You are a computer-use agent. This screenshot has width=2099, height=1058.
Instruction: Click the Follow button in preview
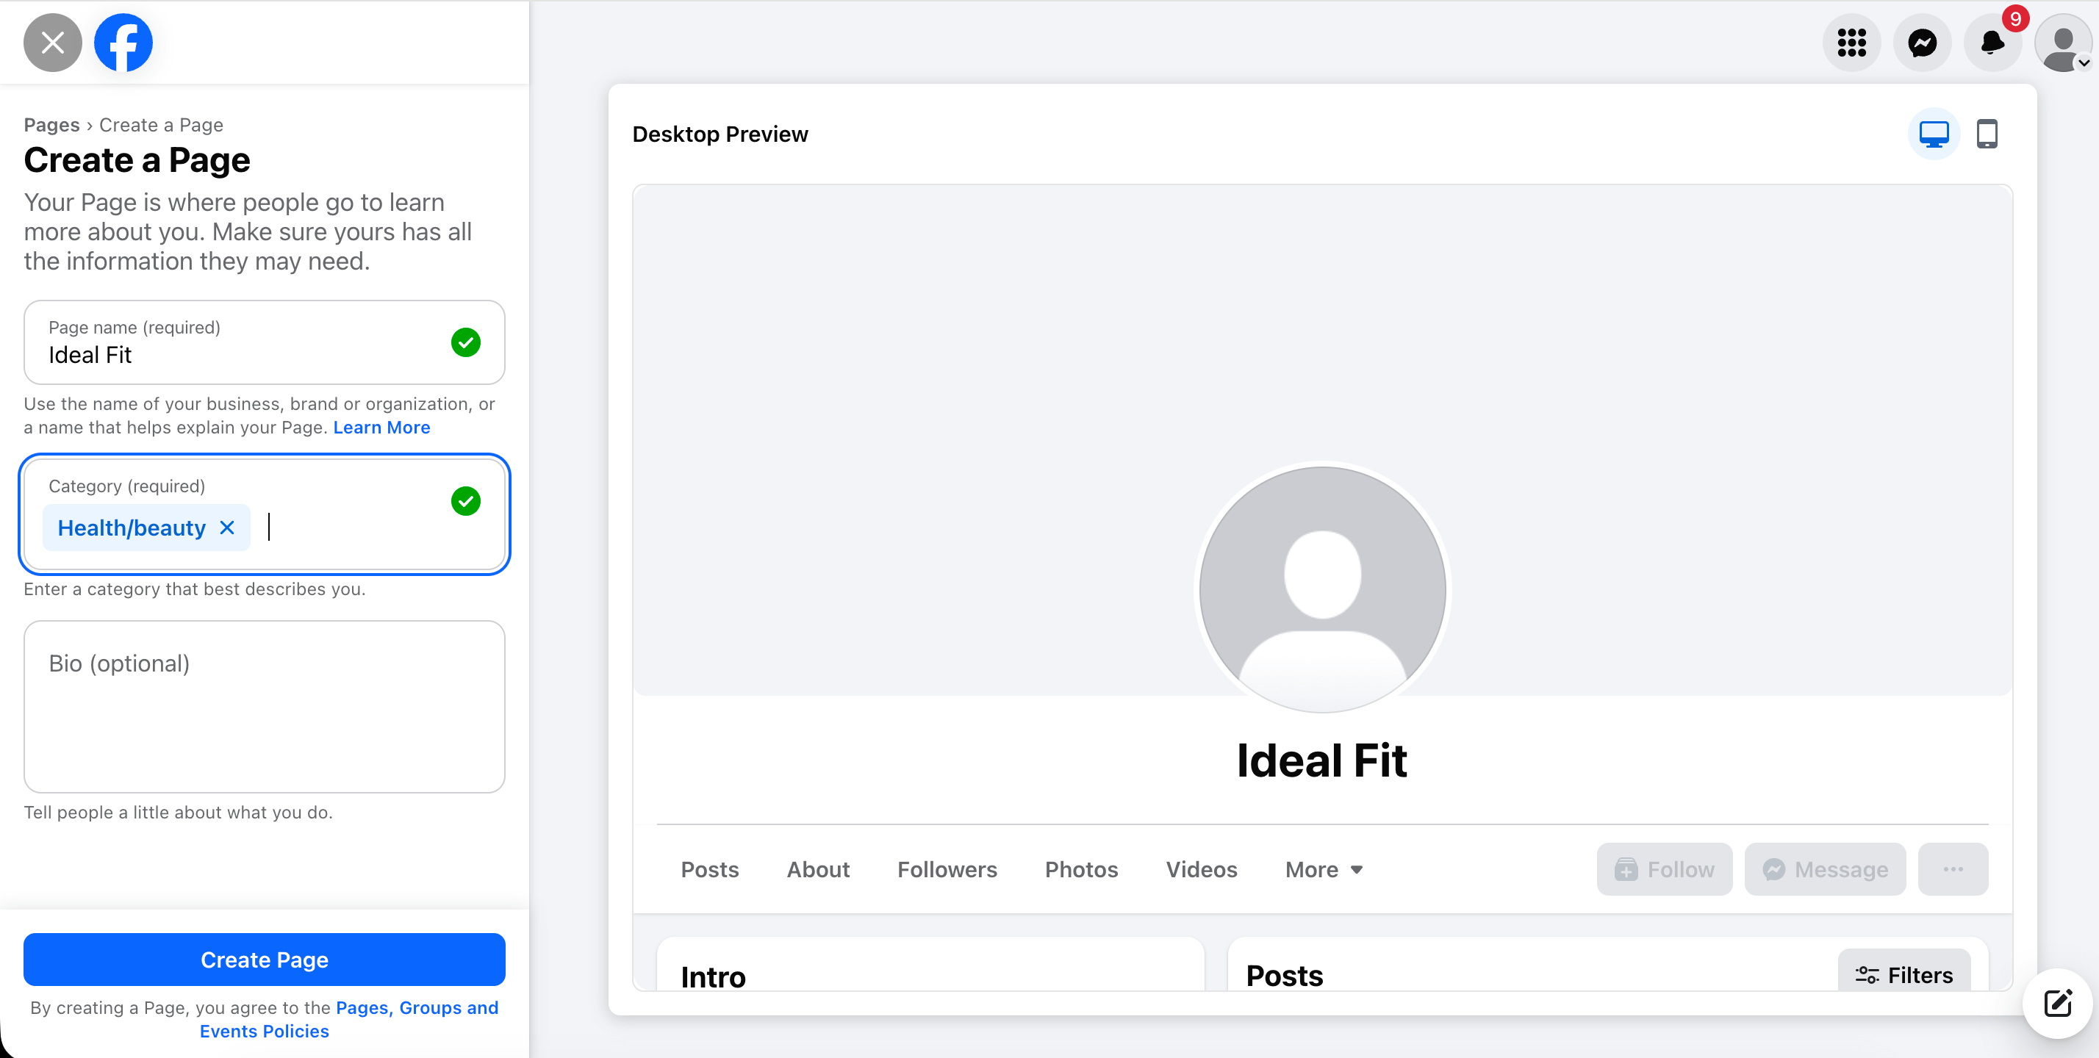pyautogui.click(x=1664, y=869)
